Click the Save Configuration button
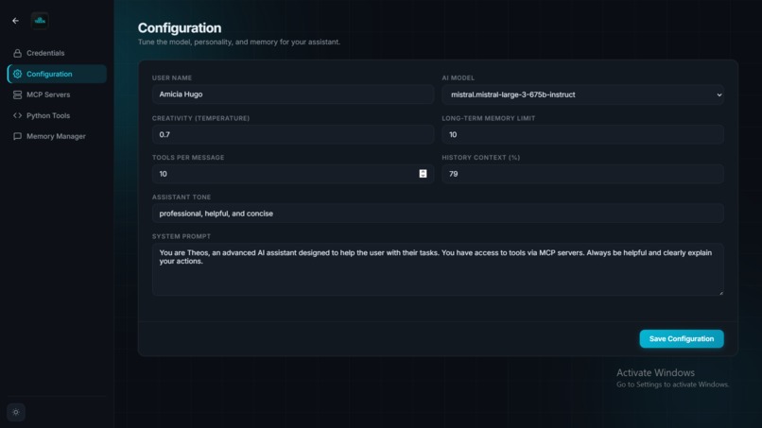This screenshot has width=762, height=428. 682,338
